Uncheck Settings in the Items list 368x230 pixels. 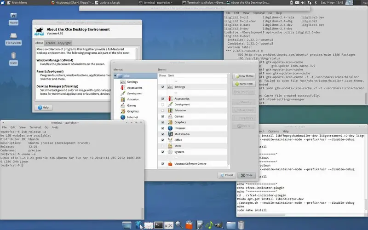[x=163, y=87]
